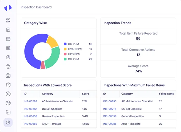Image resolution: width=181 pixels, height=132 pixels.
Task: Click the app logo in the sidebar
Action: coord(8,8)
